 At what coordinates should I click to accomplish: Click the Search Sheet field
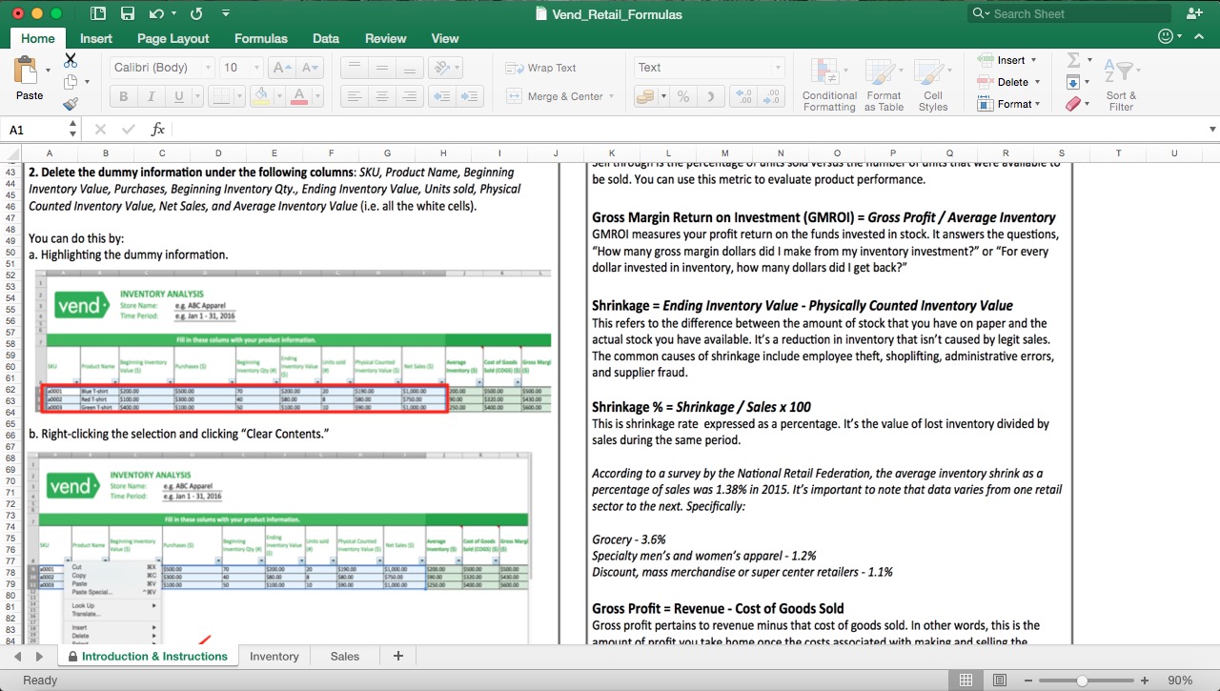click(x=1066, y=13)
